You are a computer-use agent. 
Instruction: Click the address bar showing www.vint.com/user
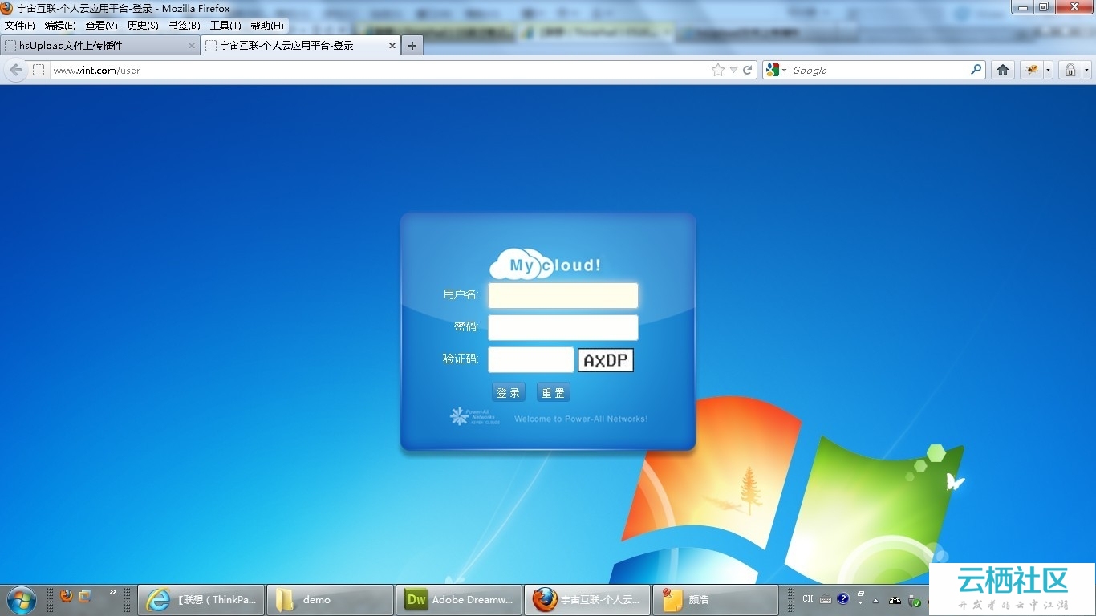click(x=380, y=70)
